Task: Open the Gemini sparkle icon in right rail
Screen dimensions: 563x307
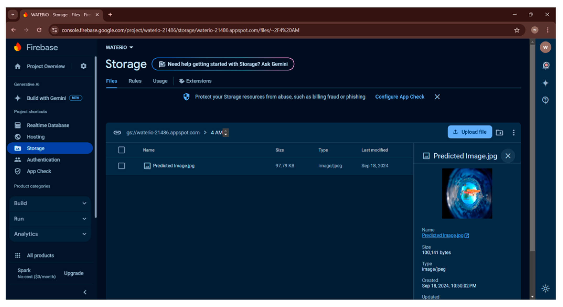Action: (545, 83)
